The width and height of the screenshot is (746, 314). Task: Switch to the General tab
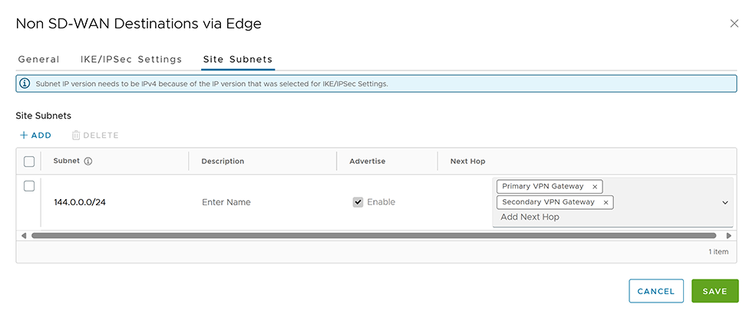point(38,60)
